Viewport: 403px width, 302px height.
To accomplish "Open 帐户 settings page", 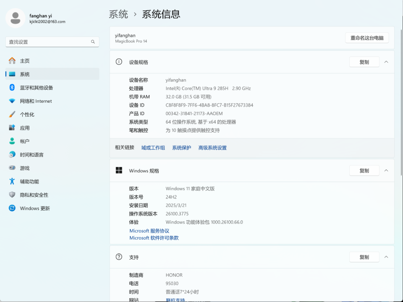I will (52, 141).
